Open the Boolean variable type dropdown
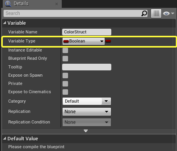Image resolution: width=177 pixels, height=151 pixels. (83, 41)
